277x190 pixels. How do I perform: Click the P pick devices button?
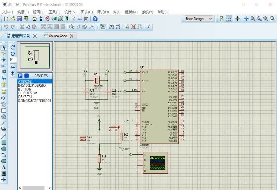tap(21, 75)
